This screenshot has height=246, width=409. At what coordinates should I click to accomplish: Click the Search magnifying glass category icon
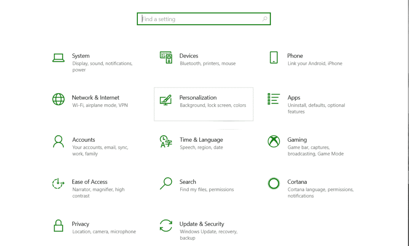pos(166,183)
